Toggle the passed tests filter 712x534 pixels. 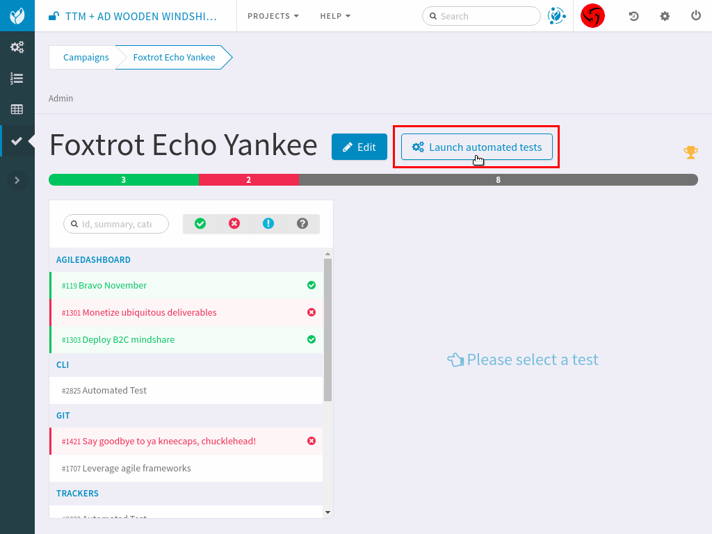[200, 223]
